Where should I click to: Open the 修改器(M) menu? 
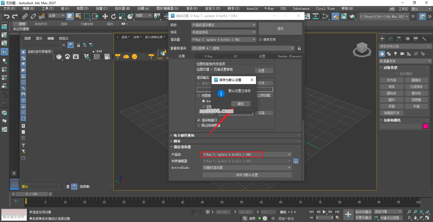click(122, 9)
